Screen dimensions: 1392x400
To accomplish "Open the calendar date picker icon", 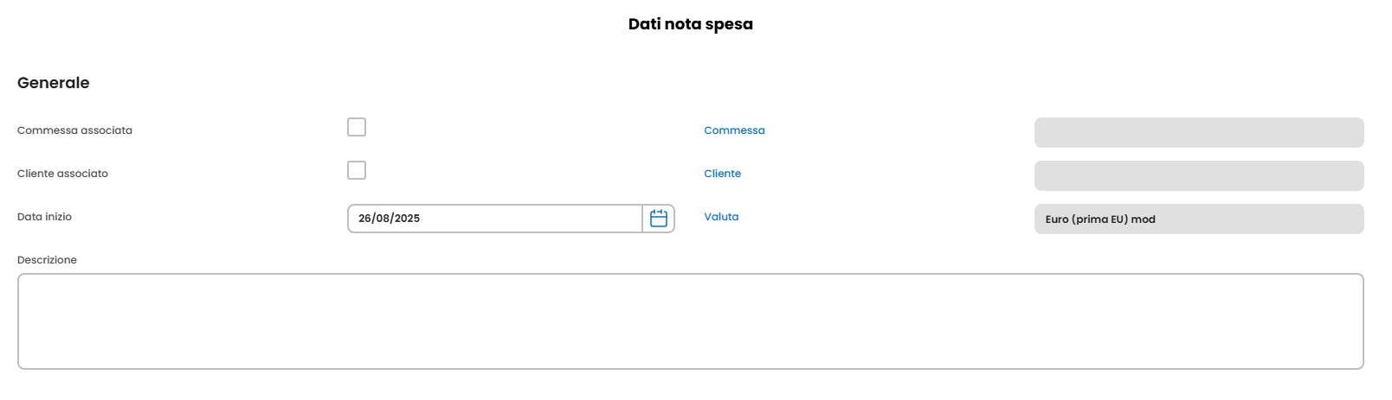I will pos(658,219).
